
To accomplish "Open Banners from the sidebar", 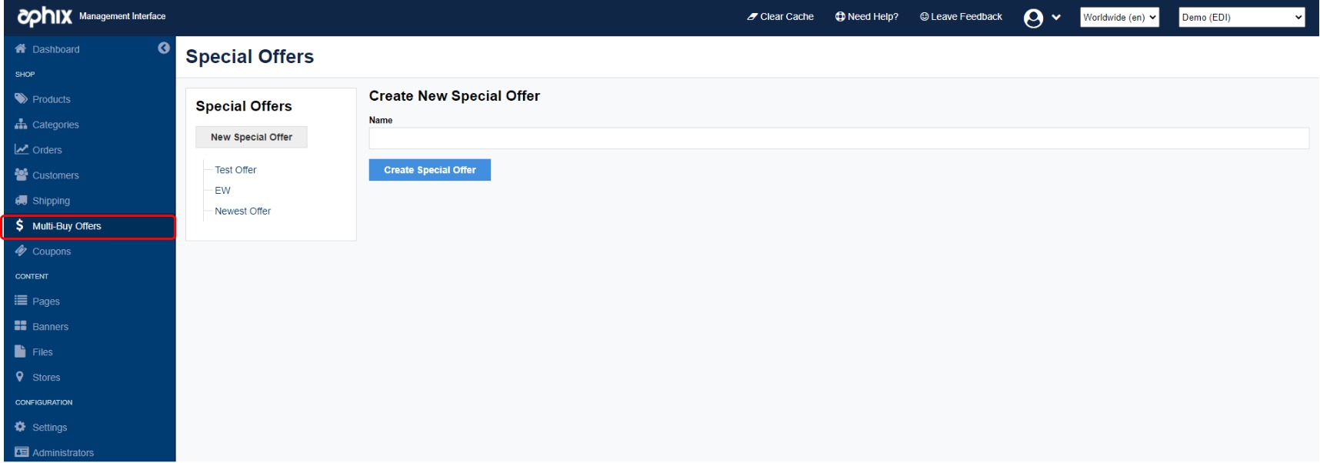I will [x=50, y=327].
